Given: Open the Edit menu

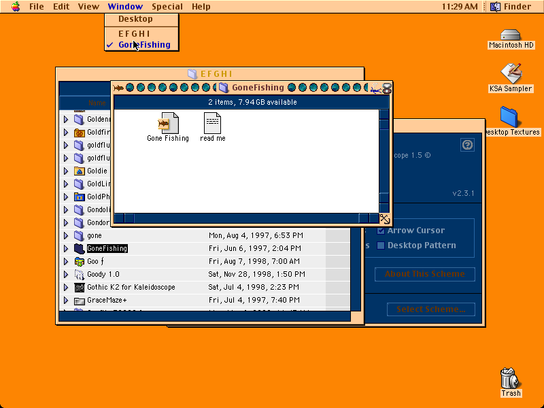Looking at the screenshot, I should 61,7.
